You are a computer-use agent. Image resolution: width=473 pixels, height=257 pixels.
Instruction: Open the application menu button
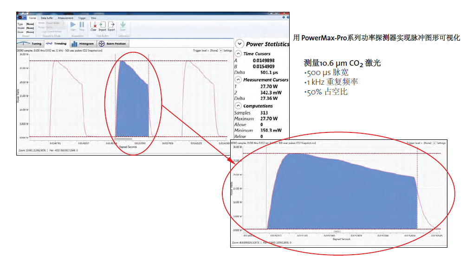(20, 18)
